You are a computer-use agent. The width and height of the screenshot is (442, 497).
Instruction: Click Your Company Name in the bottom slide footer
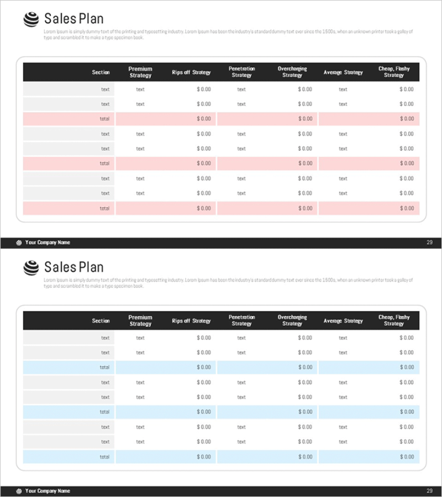48,491
